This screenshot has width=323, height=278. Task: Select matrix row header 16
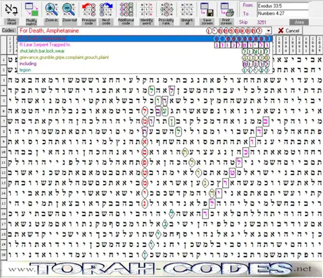pos(3,214)
